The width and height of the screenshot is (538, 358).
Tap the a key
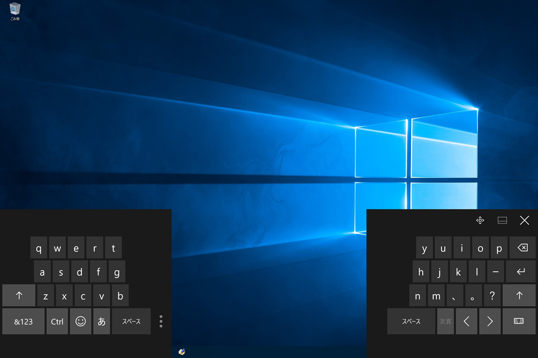point(42,272)
